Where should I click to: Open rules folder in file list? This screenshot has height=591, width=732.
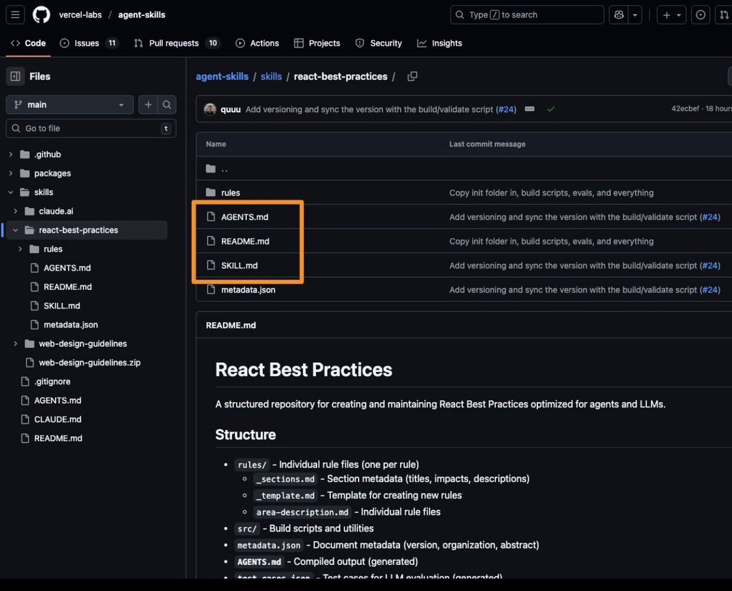tap(231, 193)
